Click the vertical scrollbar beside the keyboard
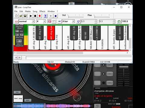The image size is (145, 108). click(x=130, y=43)
